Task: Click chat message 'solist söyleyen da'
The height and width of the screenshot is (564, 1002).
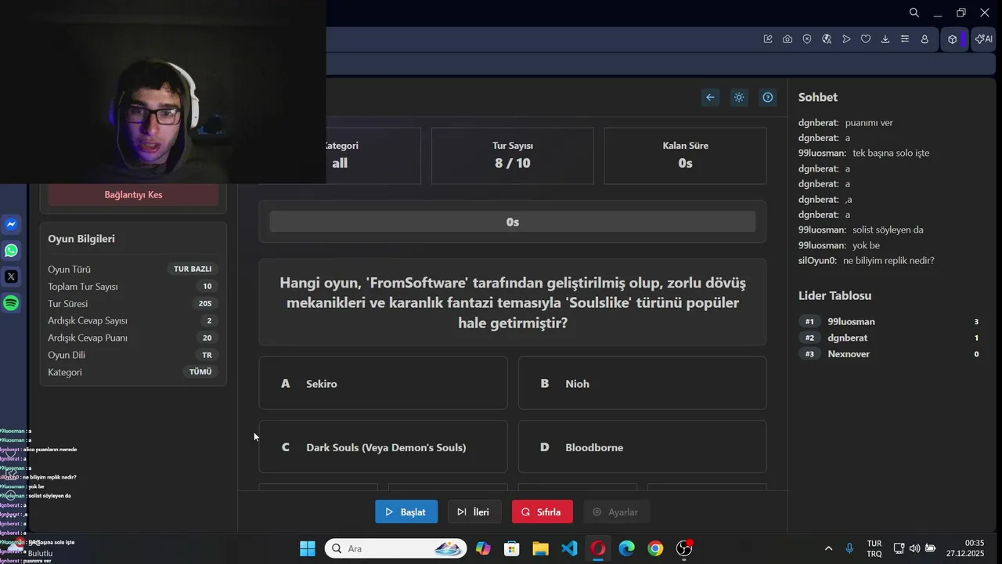Action: tap(888, 230)
